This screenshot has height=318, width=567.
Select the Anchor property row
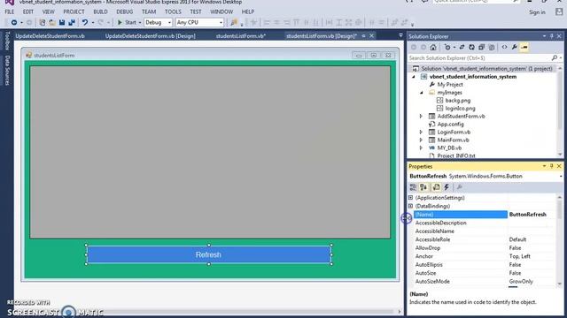484,256
